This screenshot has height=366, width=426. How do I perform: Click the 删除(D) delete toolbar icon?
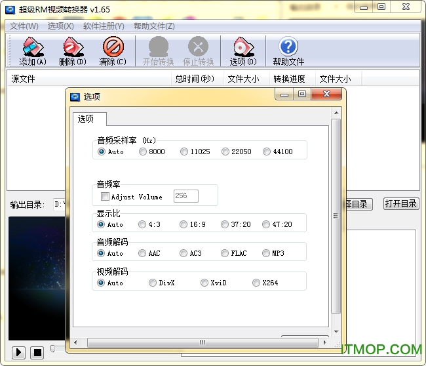click(73, 51)
